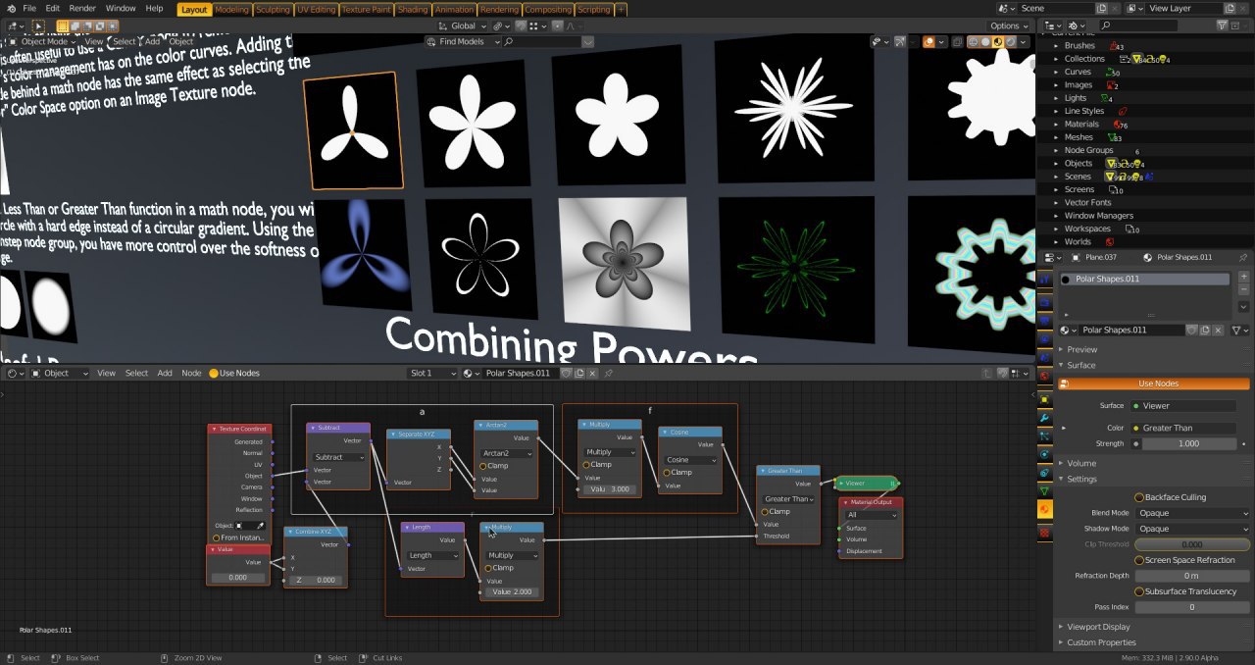The width and height of the screenshot is (1255, 665).
Task: Unlink material with X in properties panel
Action: pos(1220,331)
